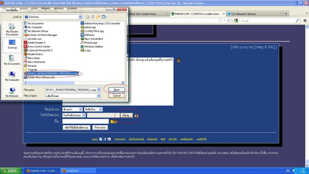Screen dimensions: 309x174
Task: Expand the Look in Desktop dropdown
Action: pos(80,17)
